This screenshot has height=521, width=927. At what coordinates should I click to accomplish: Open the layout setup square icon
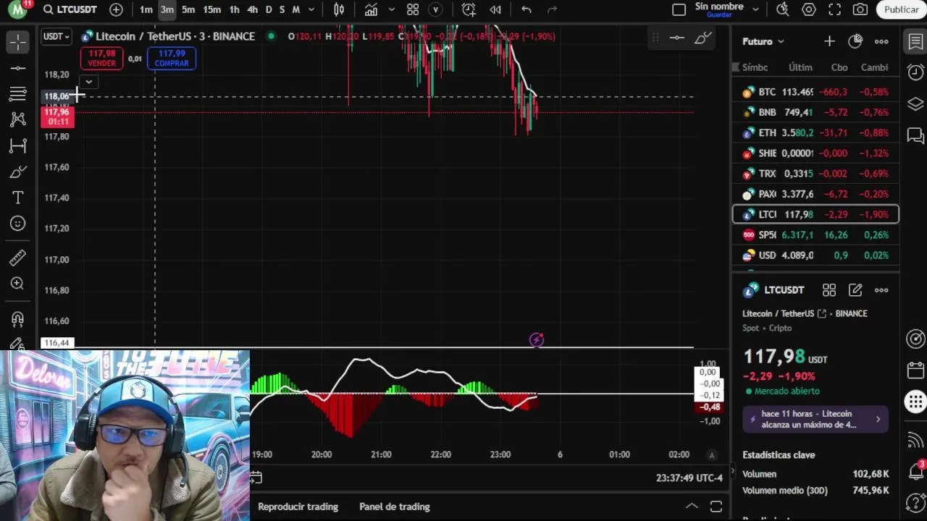tap(679, 9)
